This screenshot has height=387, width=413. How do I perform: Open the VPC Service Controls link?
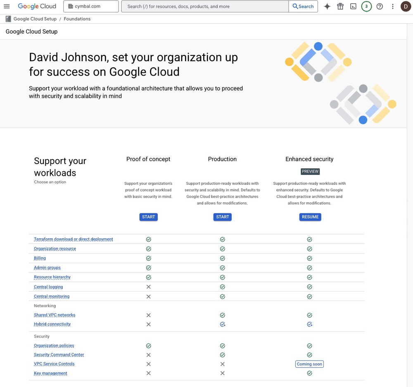pos(54,364)
